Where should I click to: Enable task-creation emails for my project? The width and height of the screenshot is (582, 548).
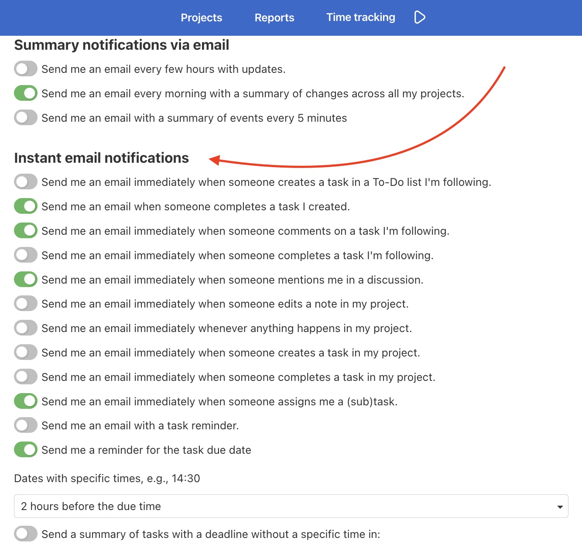pyautogui.click(x=25, y=352)
